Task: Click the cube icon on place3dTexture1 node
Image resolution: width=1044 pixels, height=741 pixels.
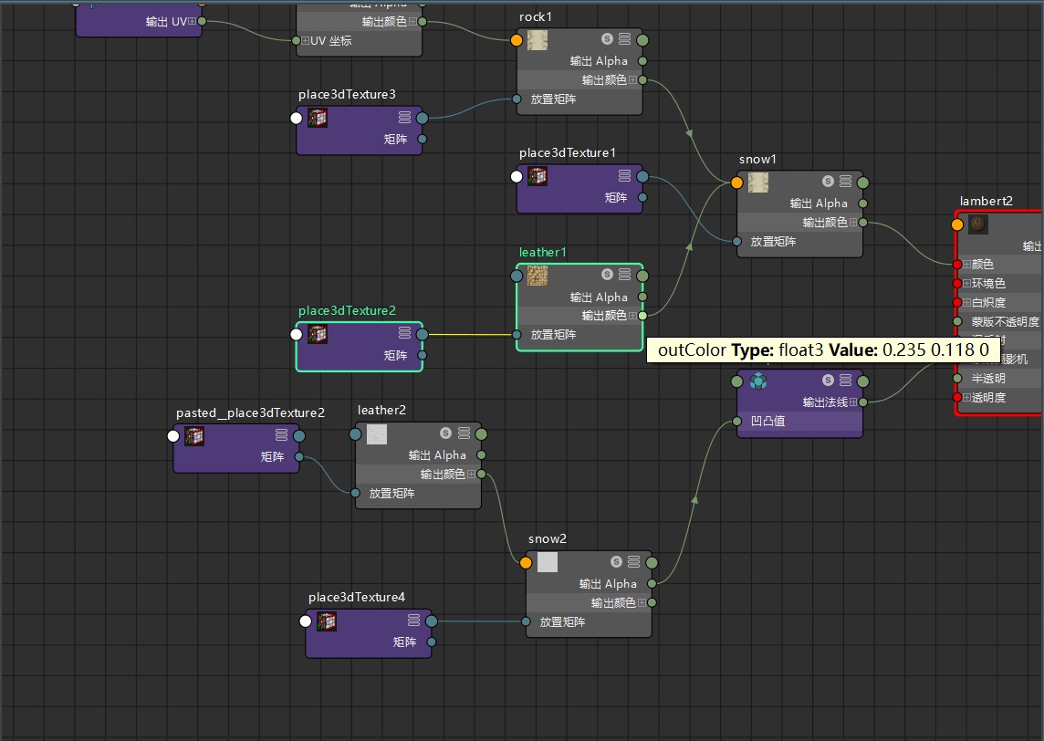Action: (538, 176)
